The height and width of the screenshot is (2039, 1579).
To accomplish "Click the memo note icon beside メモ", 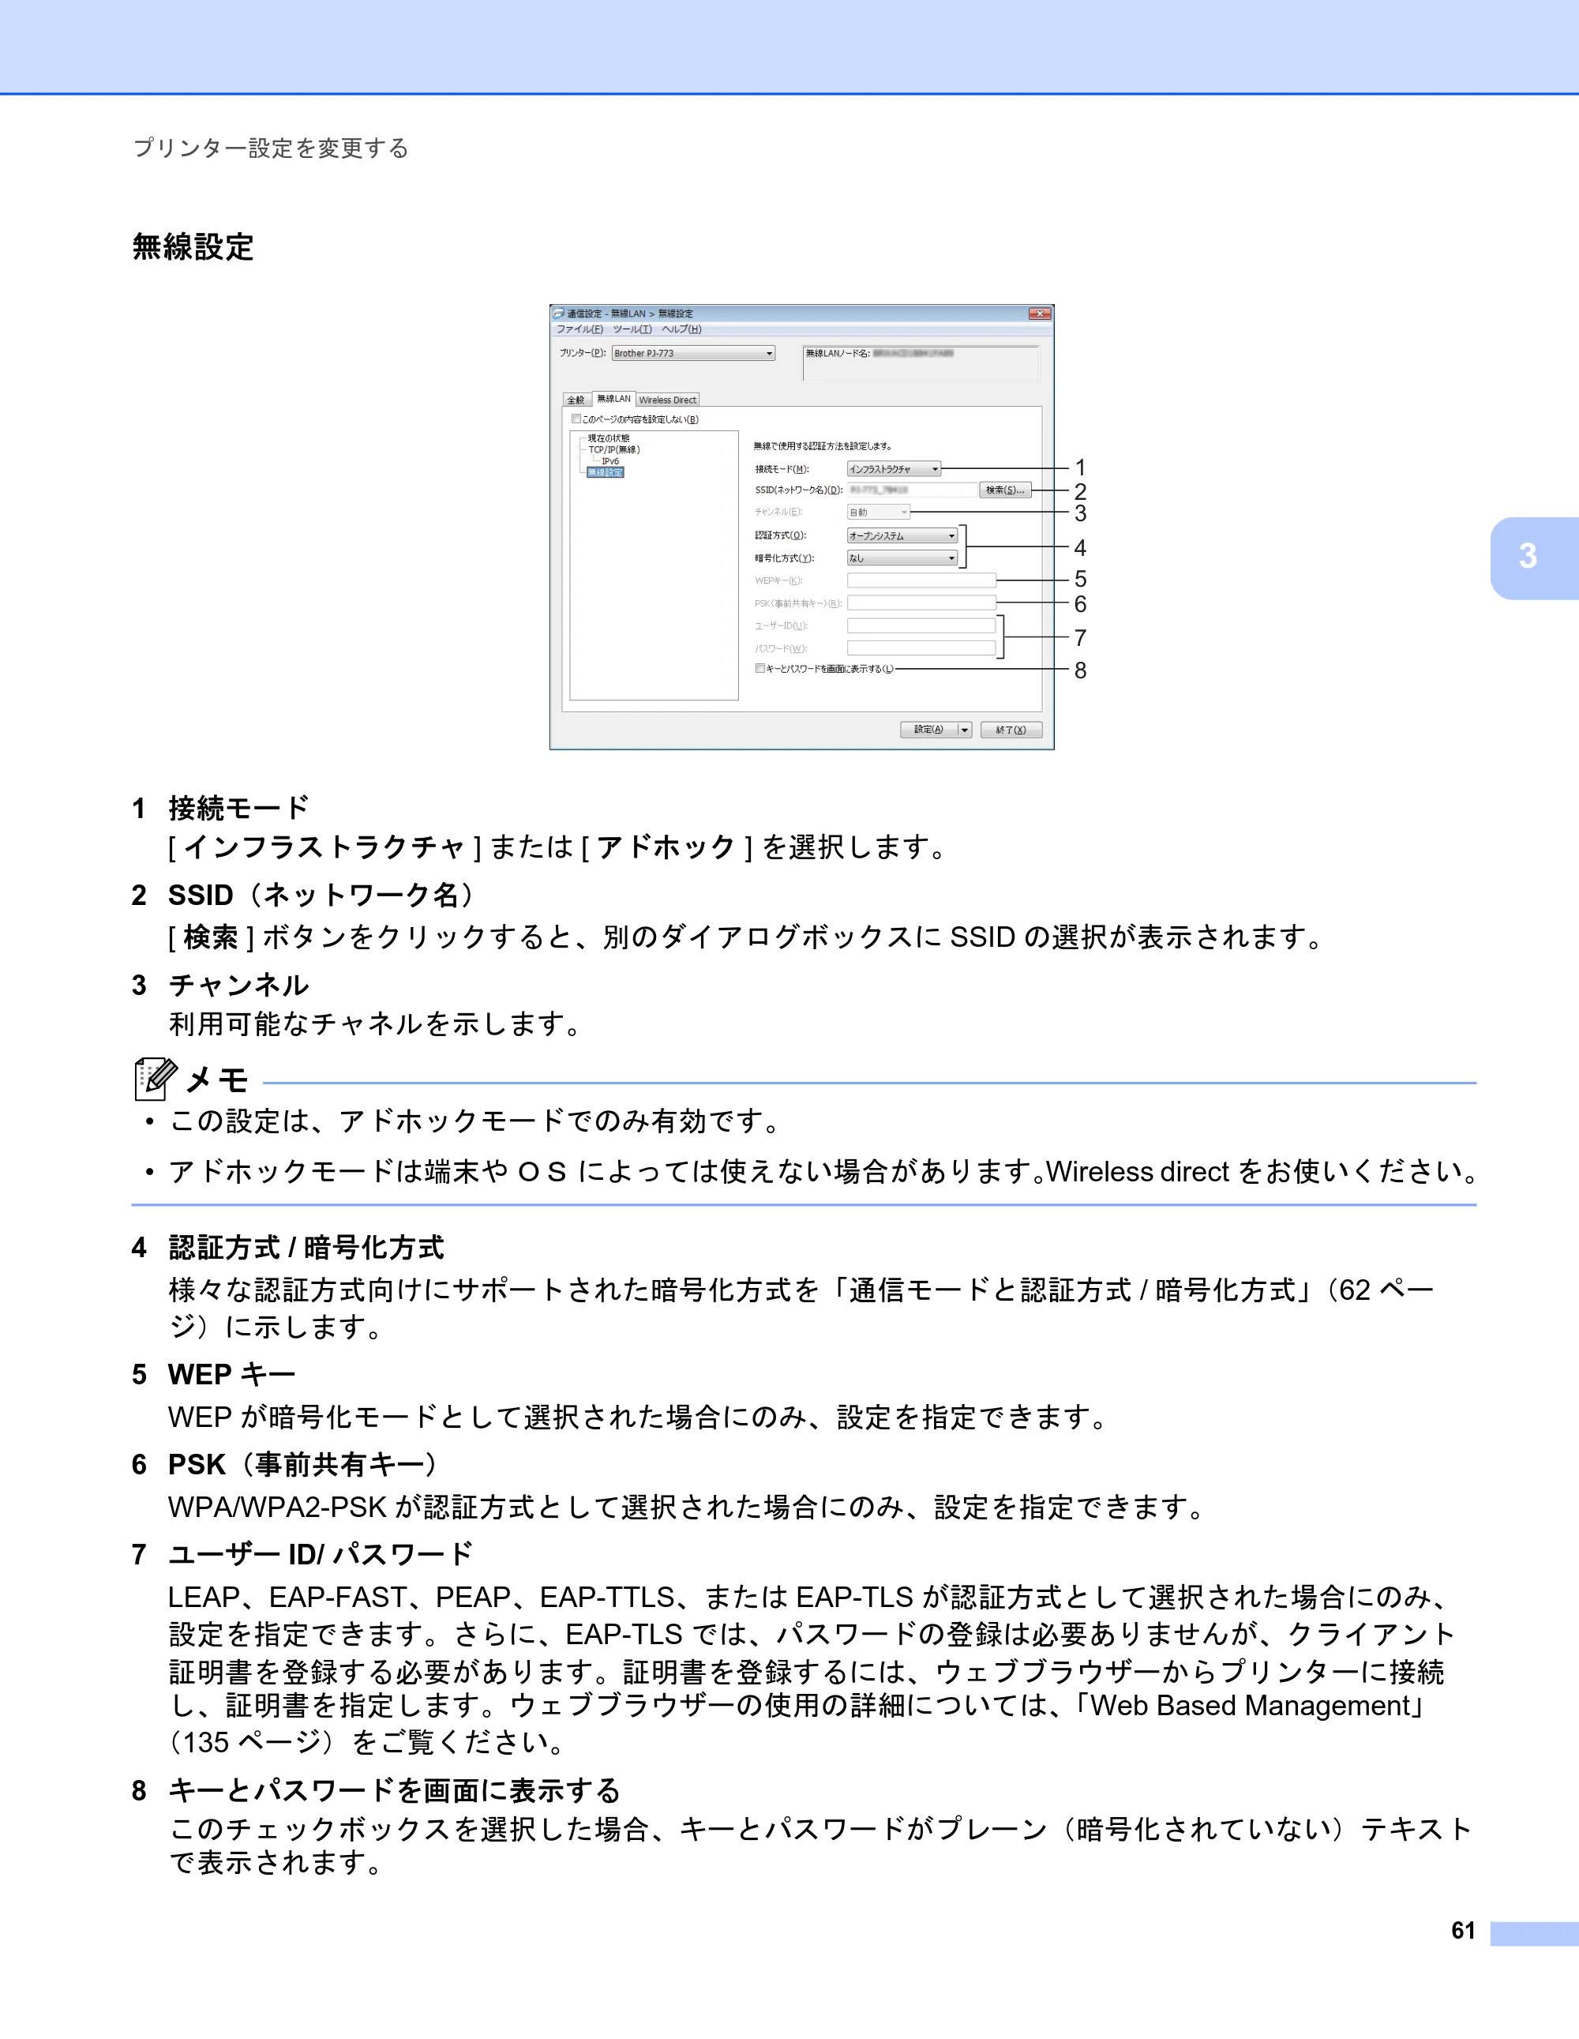I will pos(155,1080).
